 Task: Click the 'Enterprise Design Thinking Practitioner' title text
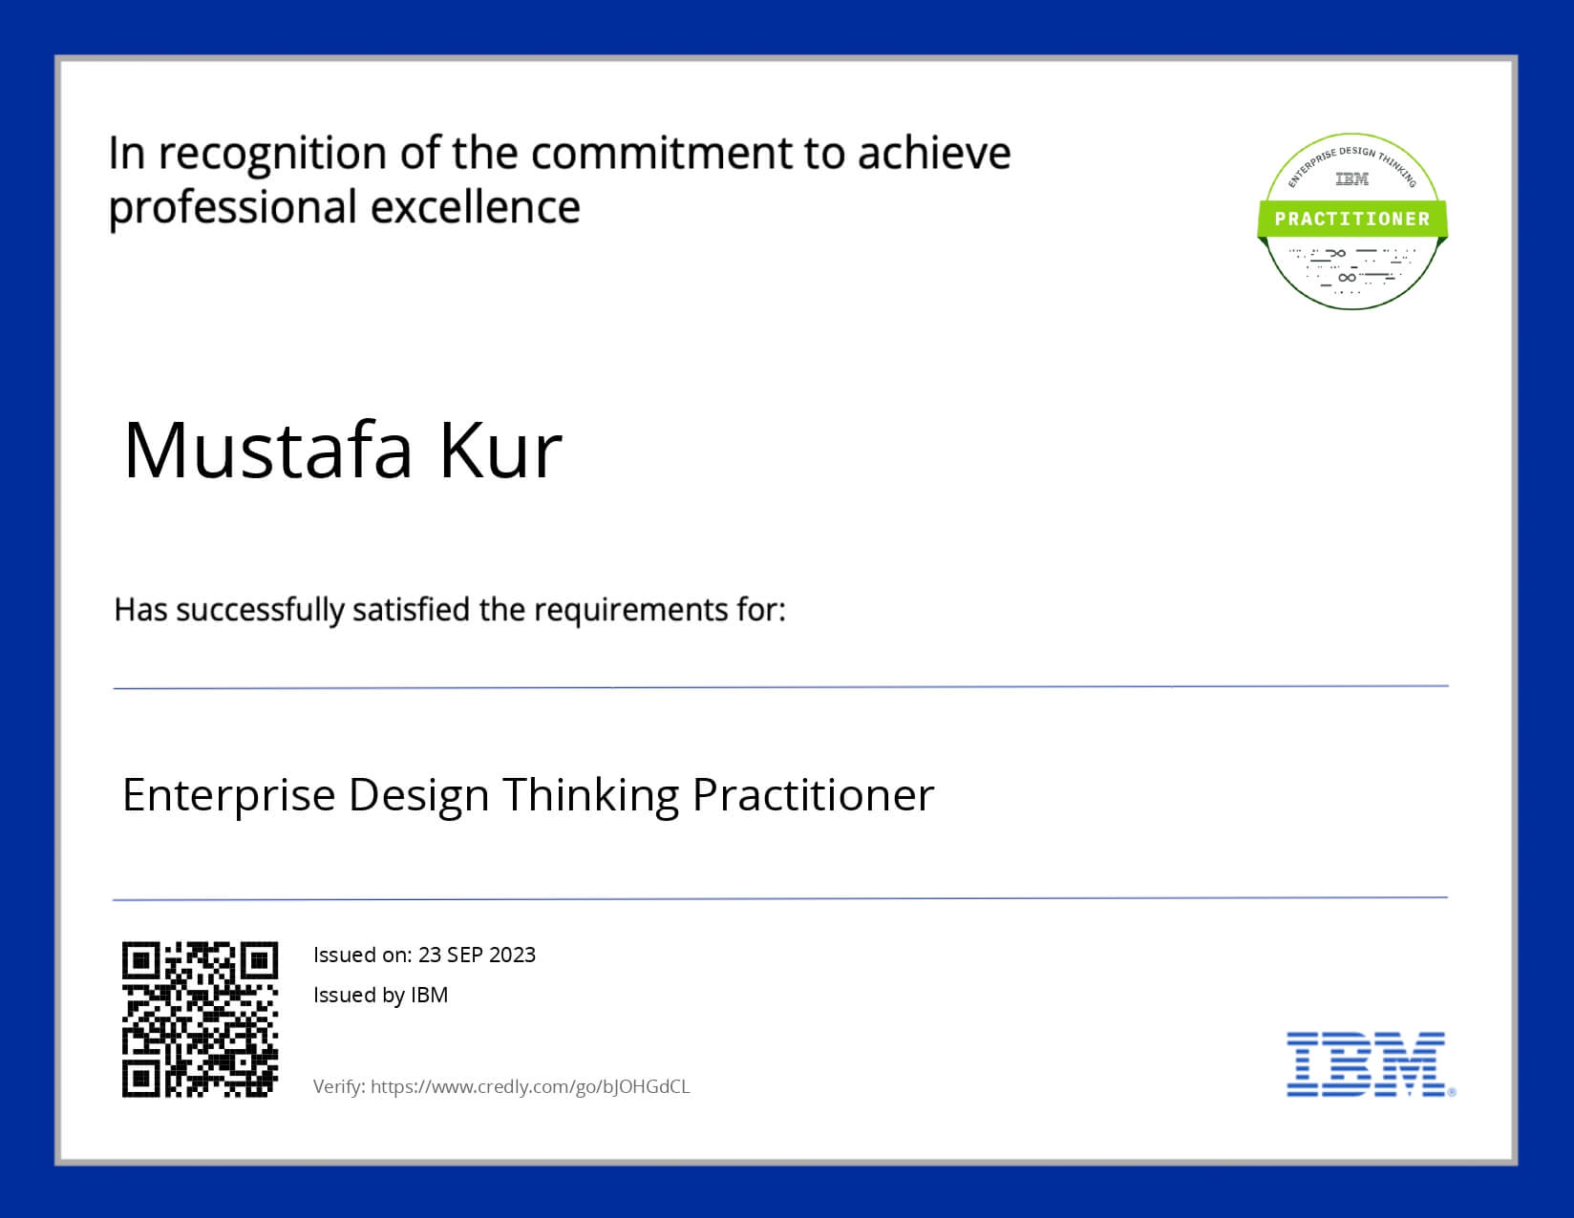coord(528,795)
